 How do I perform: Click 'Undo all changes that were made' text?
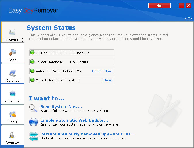coord(83,138)
